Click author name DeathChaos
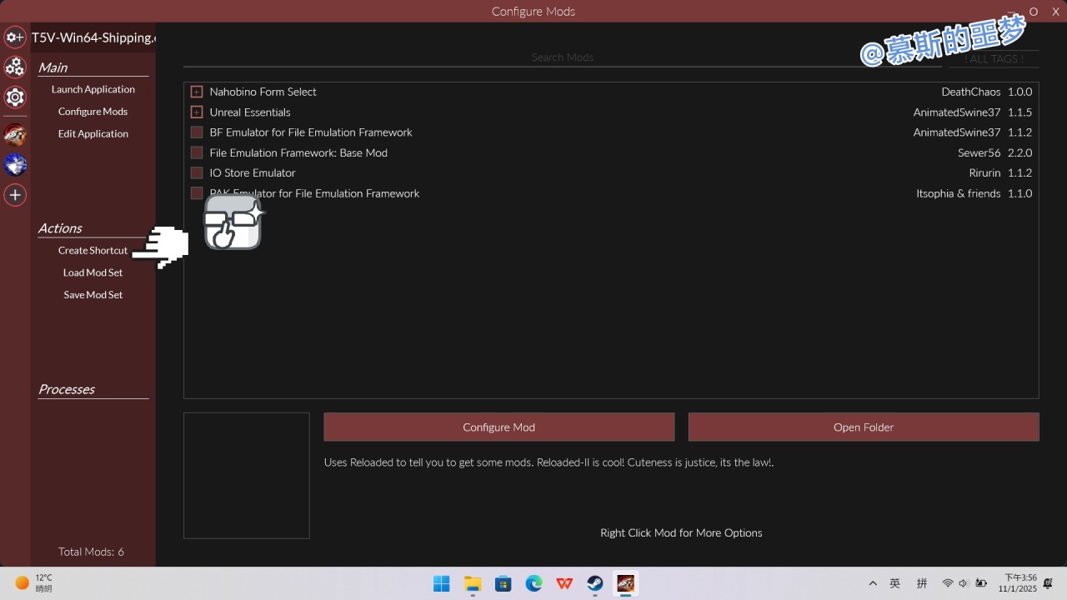This screenshot has width=1067, height=600. (971, 92)
